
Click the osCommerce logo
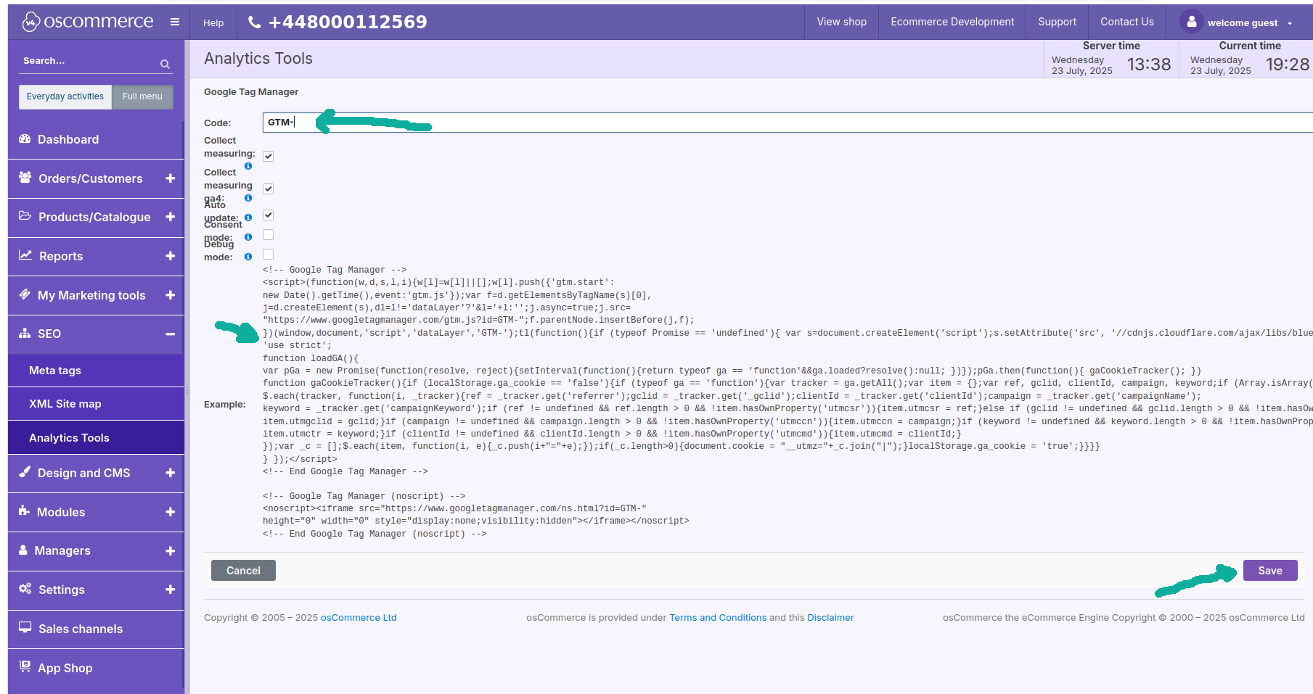coord(88,22)
